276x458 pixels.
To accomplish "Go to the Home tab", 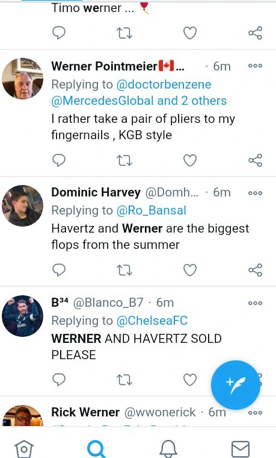I will [x=24, y=448].
